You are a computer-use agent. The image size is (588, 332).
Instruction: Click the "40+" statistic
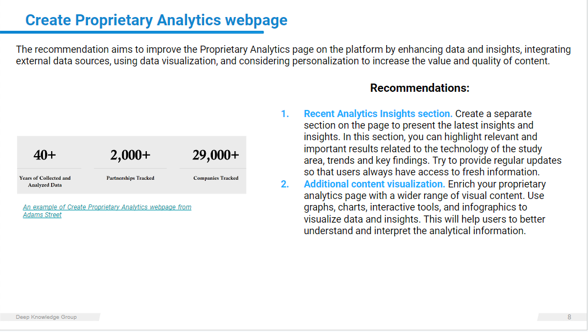pos(45,155)
